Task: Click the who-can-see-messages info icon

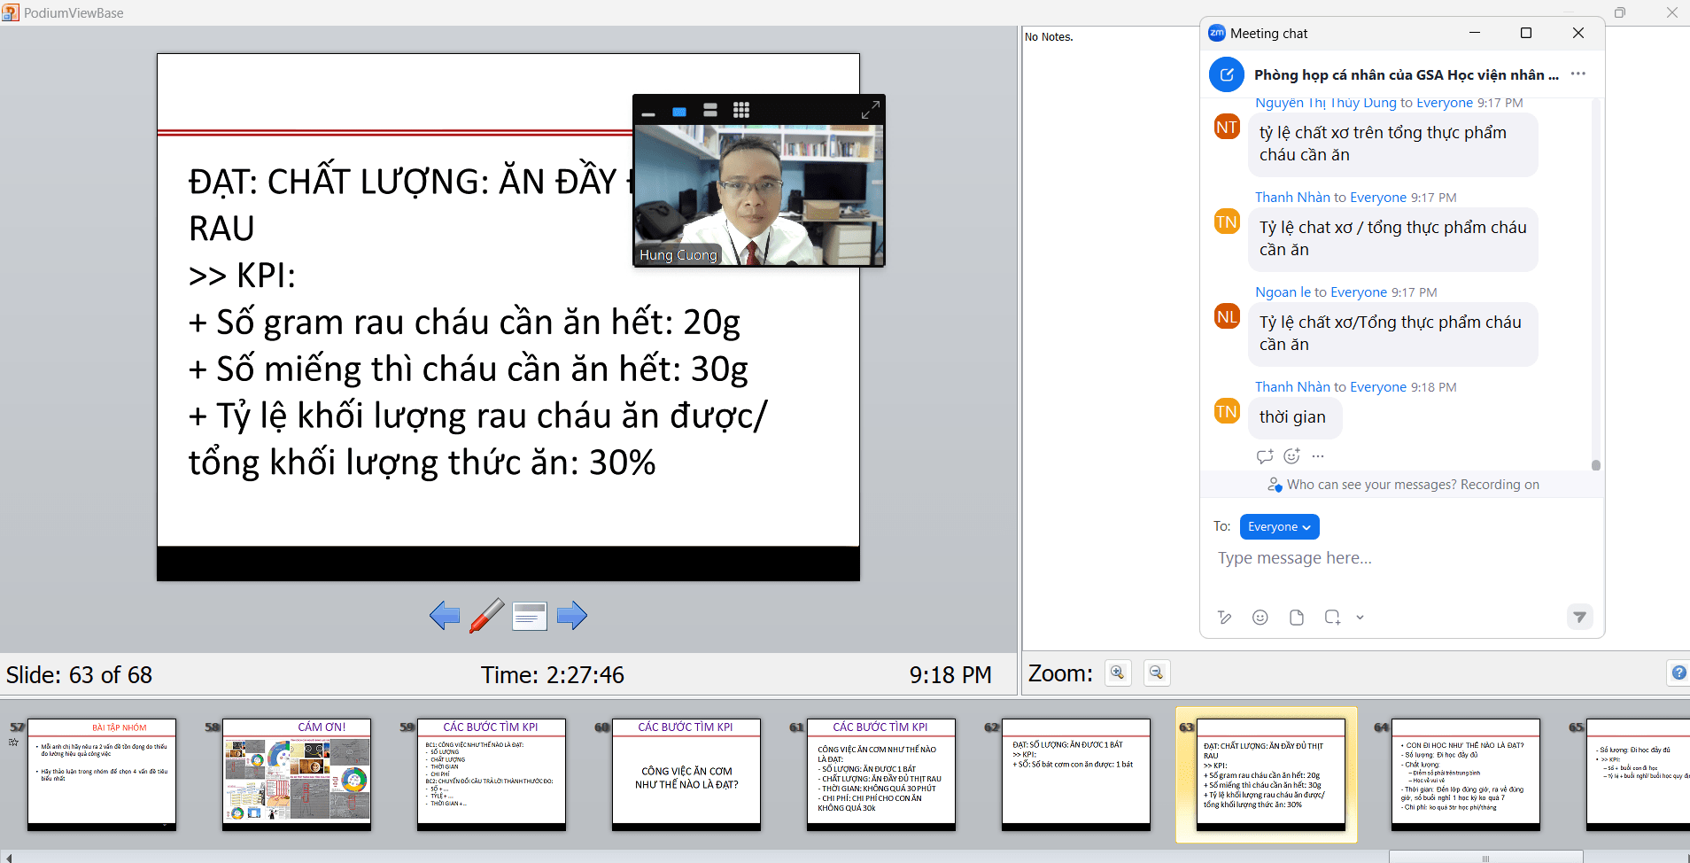Action: [1275, 485]
